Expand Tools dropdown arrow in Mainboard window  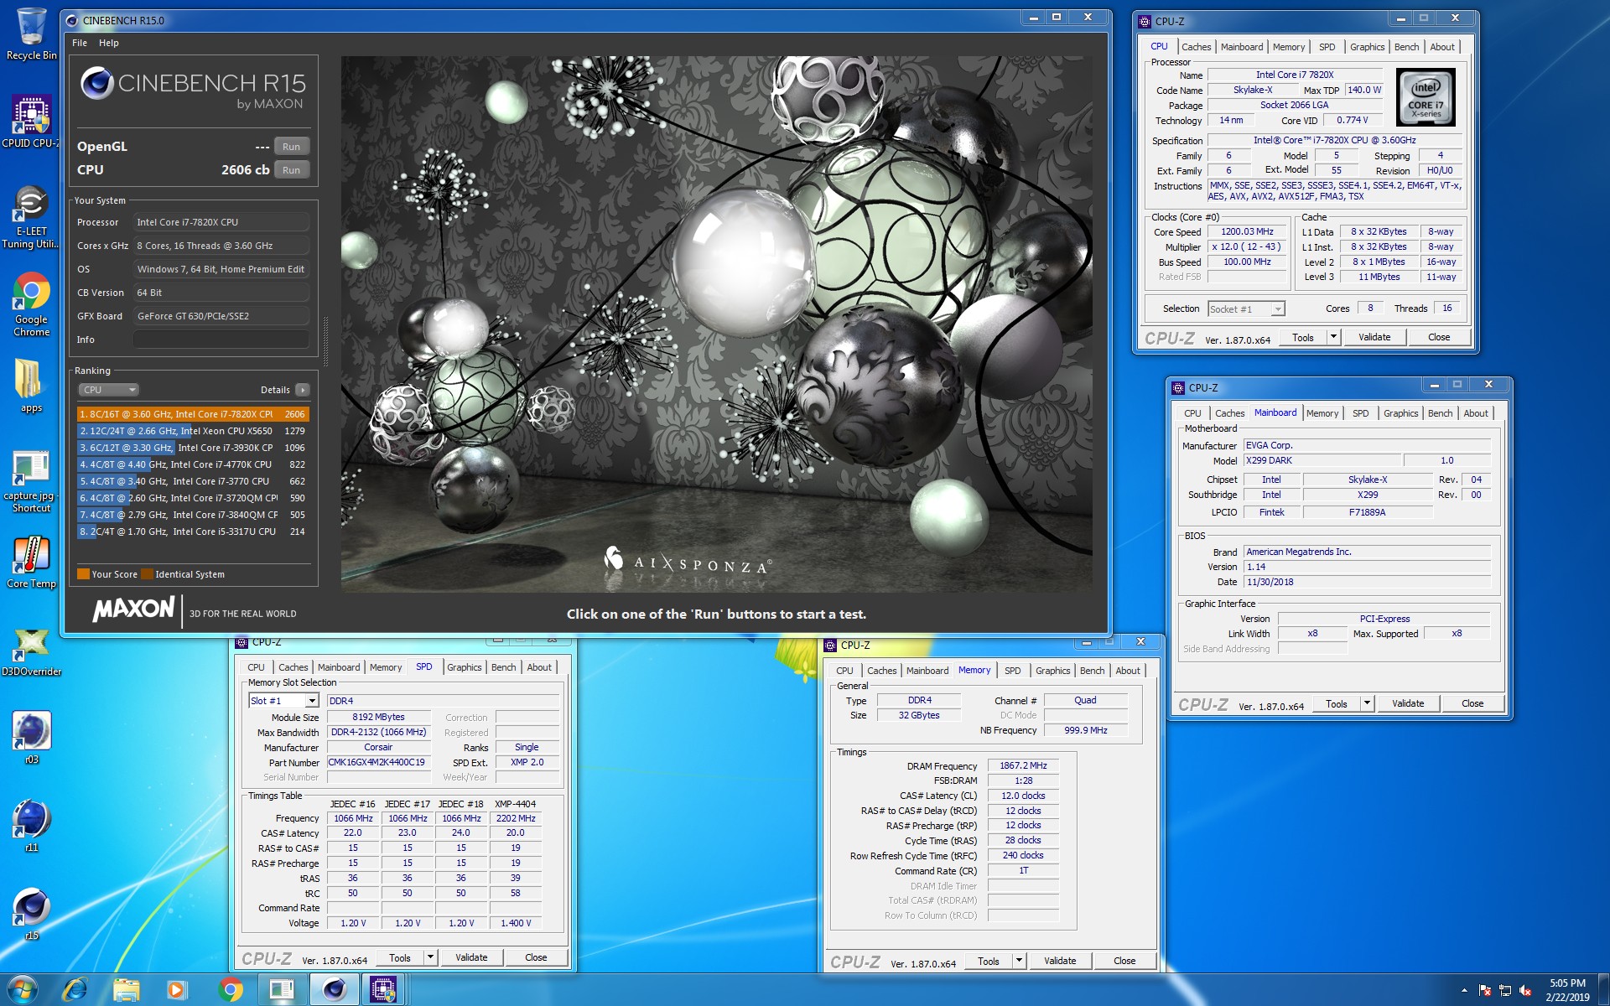point(1367,703)
